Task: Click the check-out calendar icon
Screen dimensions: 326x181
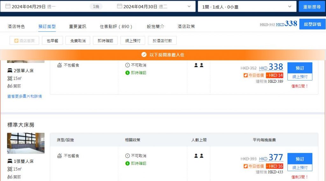Action: tap(120, 6)
